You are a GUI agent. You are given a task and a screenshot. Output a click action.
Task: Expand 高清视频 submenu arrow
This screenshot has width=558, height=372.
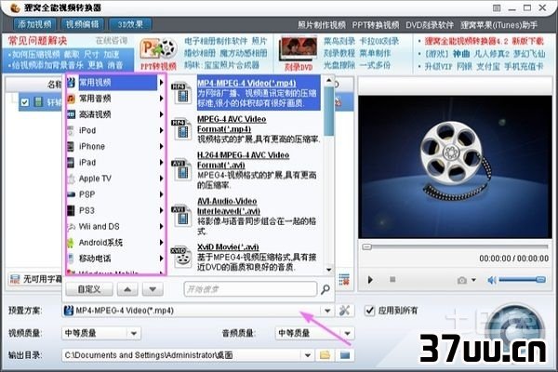[161, 114]
